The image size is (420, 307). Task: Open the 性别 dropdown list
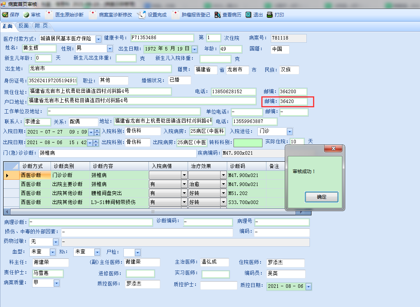coord(110,49)
